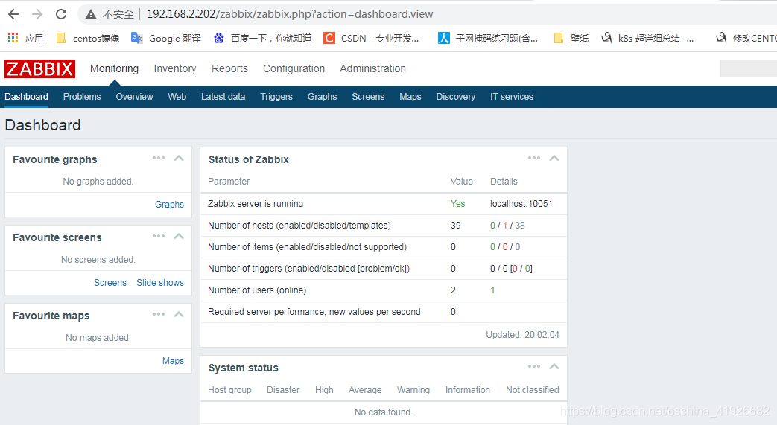Open the centos镜像 bookmark folder
This screenshot has width=777, height=425.
88,38
